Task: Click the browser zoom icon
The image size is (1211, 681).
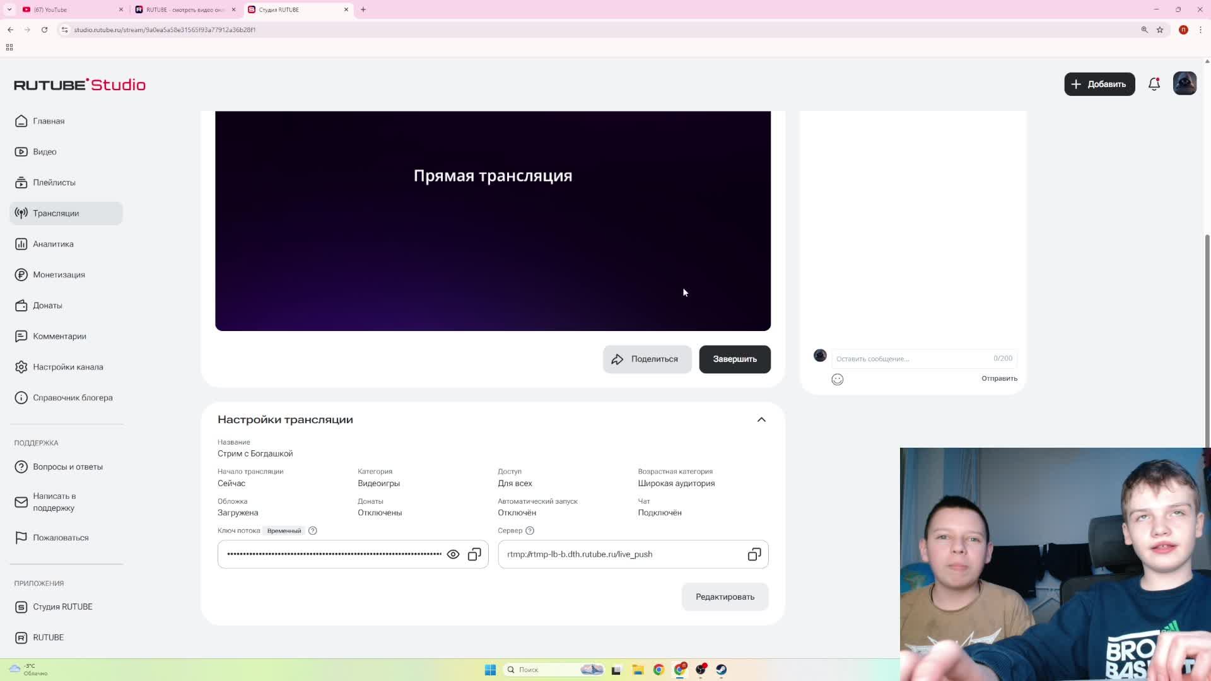Action: tap(1144, 30)
